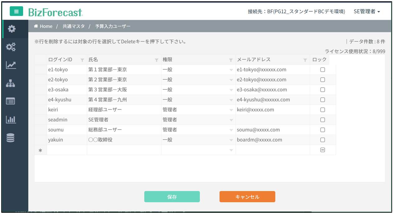The width and height of the screenshot is (393, 213).
Task: Click the orange キャンセル button
Action: 247,197
